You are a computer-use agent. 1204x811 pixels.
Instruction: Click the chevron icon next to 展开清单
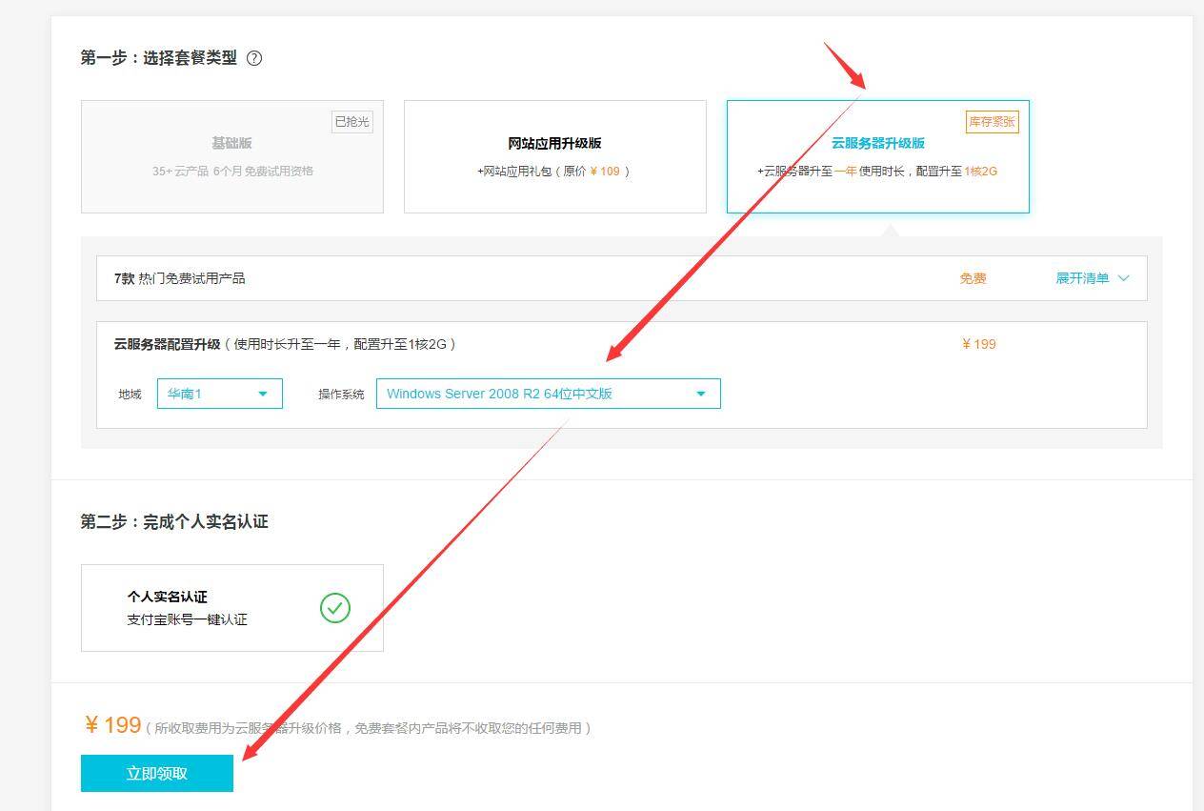1123,278
